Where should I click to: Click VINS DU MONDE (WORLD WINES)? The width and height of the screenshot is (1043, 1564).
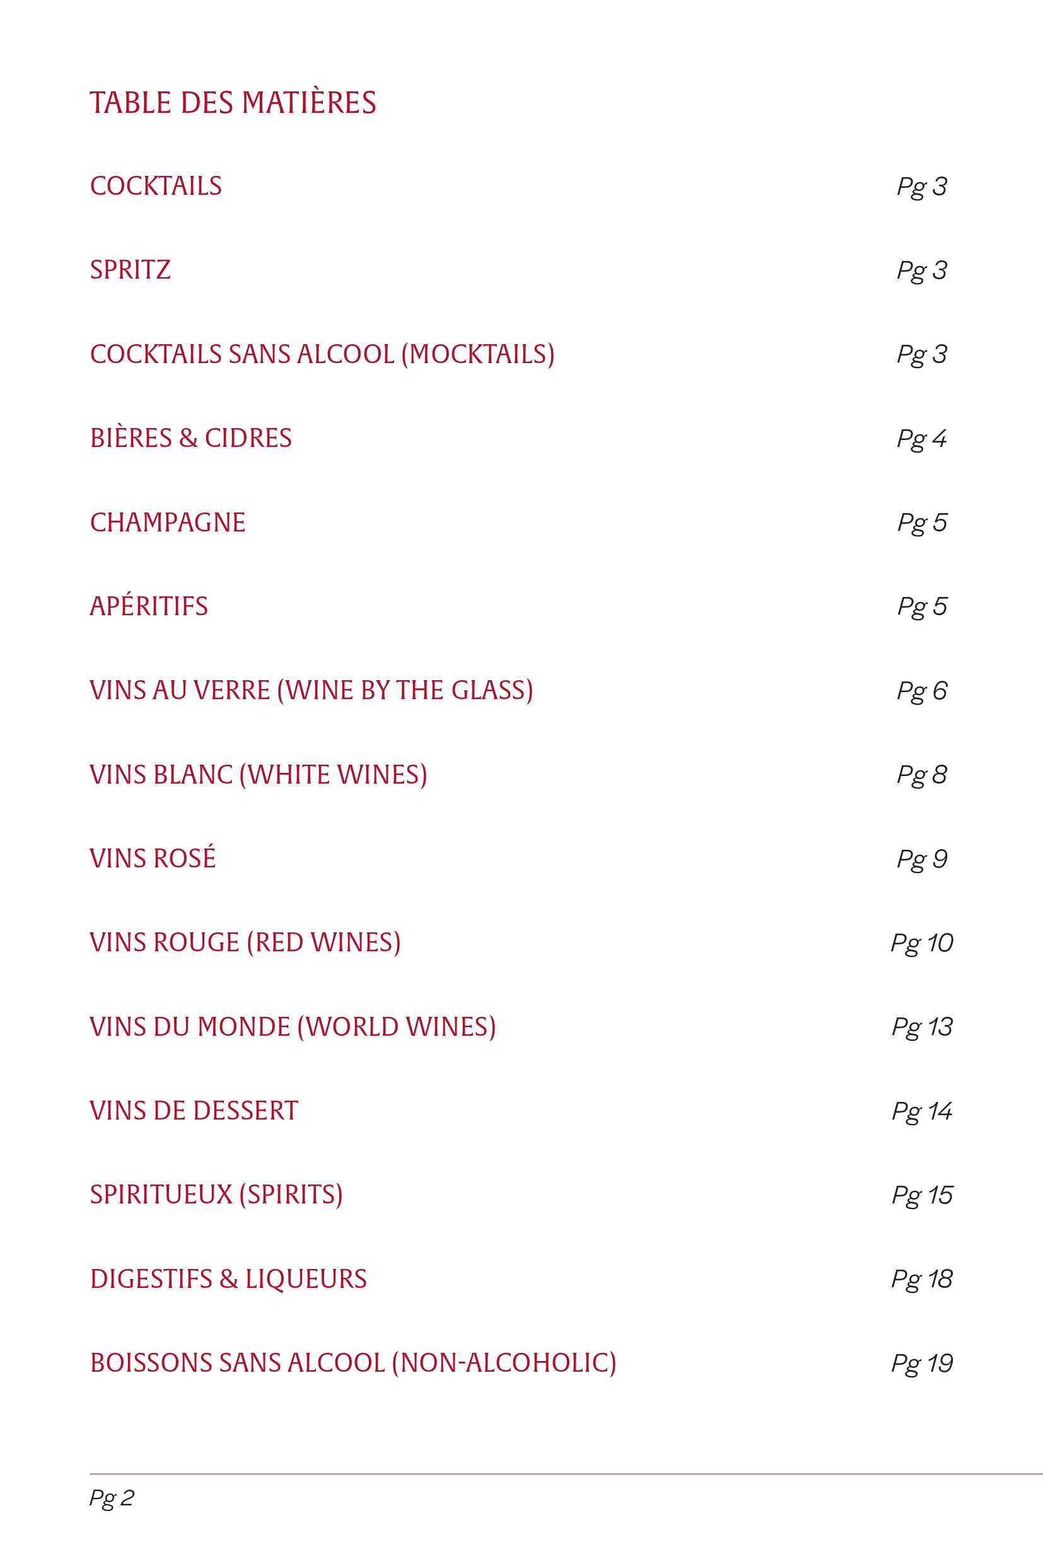(x=293, y=1028)
